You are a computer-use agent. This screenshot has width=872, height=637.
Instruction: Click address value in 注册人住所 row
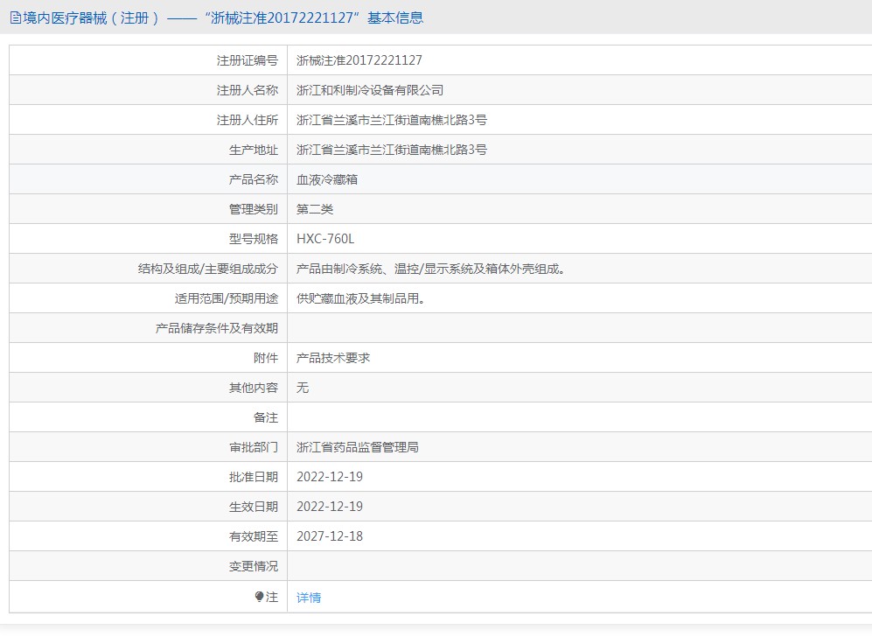coord(392,120)
